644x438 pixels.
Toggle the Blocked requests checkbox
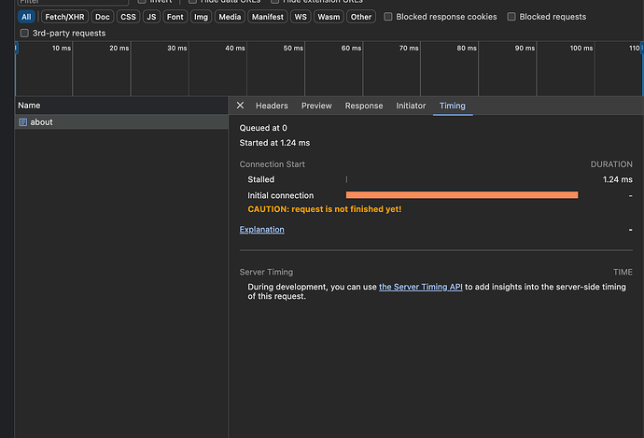pyautogui.click(x=511, y=17)
